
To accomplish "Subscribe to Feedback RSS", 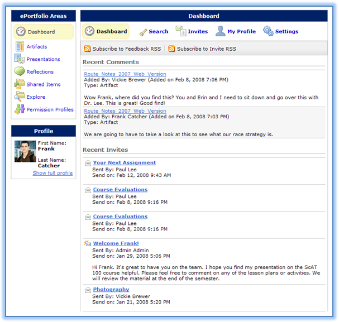I will coord(122,49).
